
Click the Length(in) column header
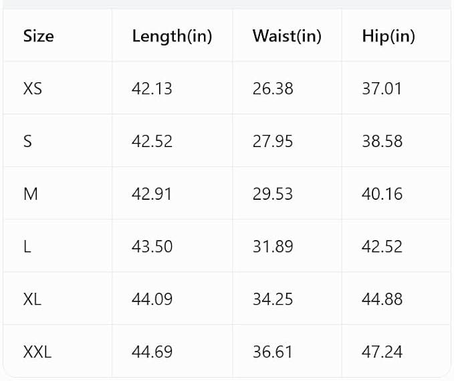pyautogui.click(x=172, y=37)
